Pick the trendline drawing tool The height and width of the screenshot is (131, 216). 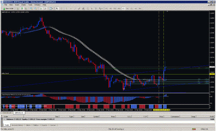pos(75,9)
